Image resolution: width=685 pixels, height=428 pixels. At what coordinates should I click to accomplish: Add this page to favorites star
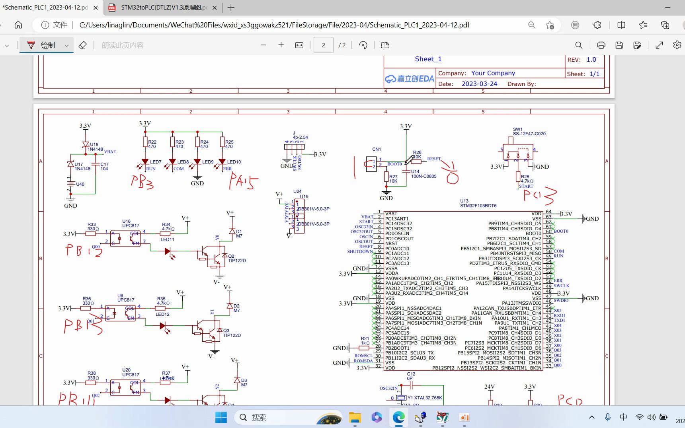click(550, 25)
